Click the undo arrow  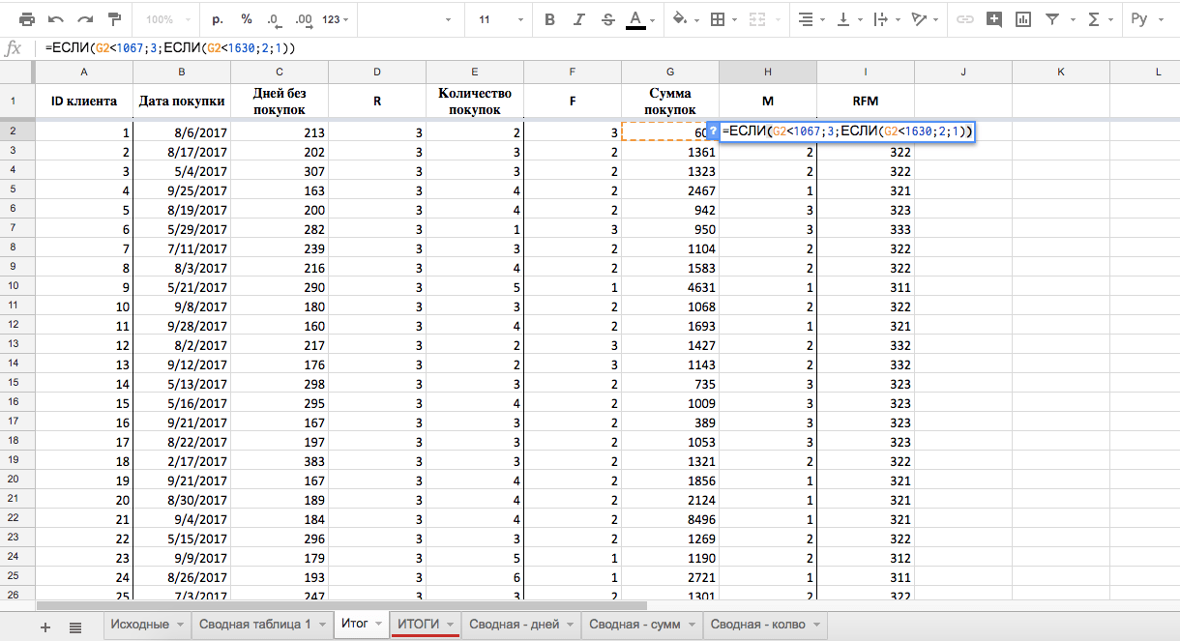pyautogui.click(x=56, y=19)
